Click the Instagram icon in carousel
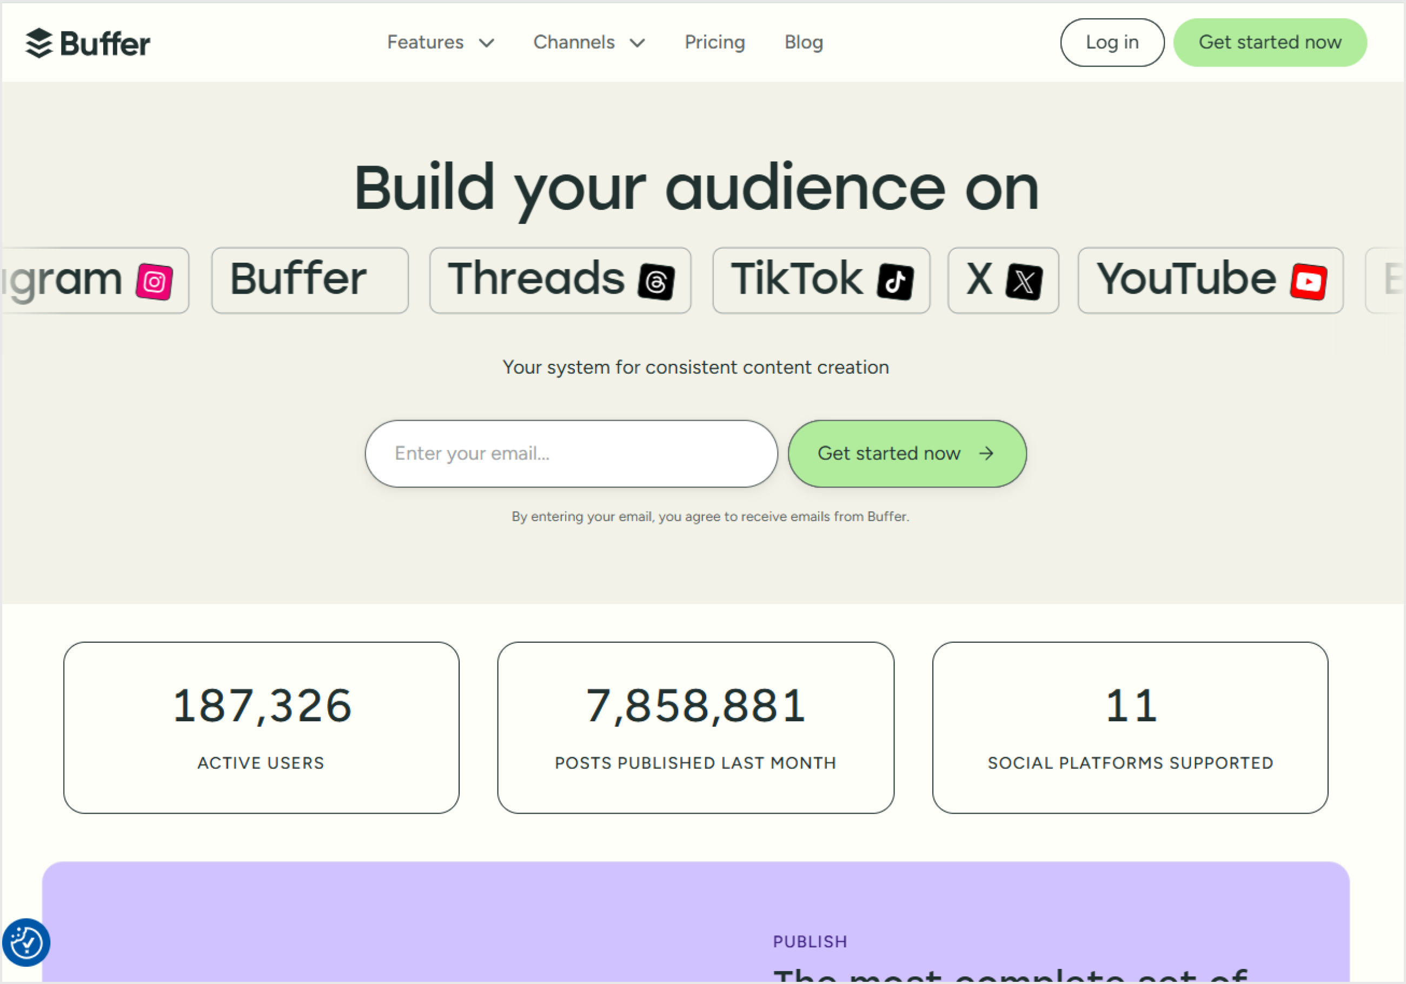 click(x=154, y=282)
